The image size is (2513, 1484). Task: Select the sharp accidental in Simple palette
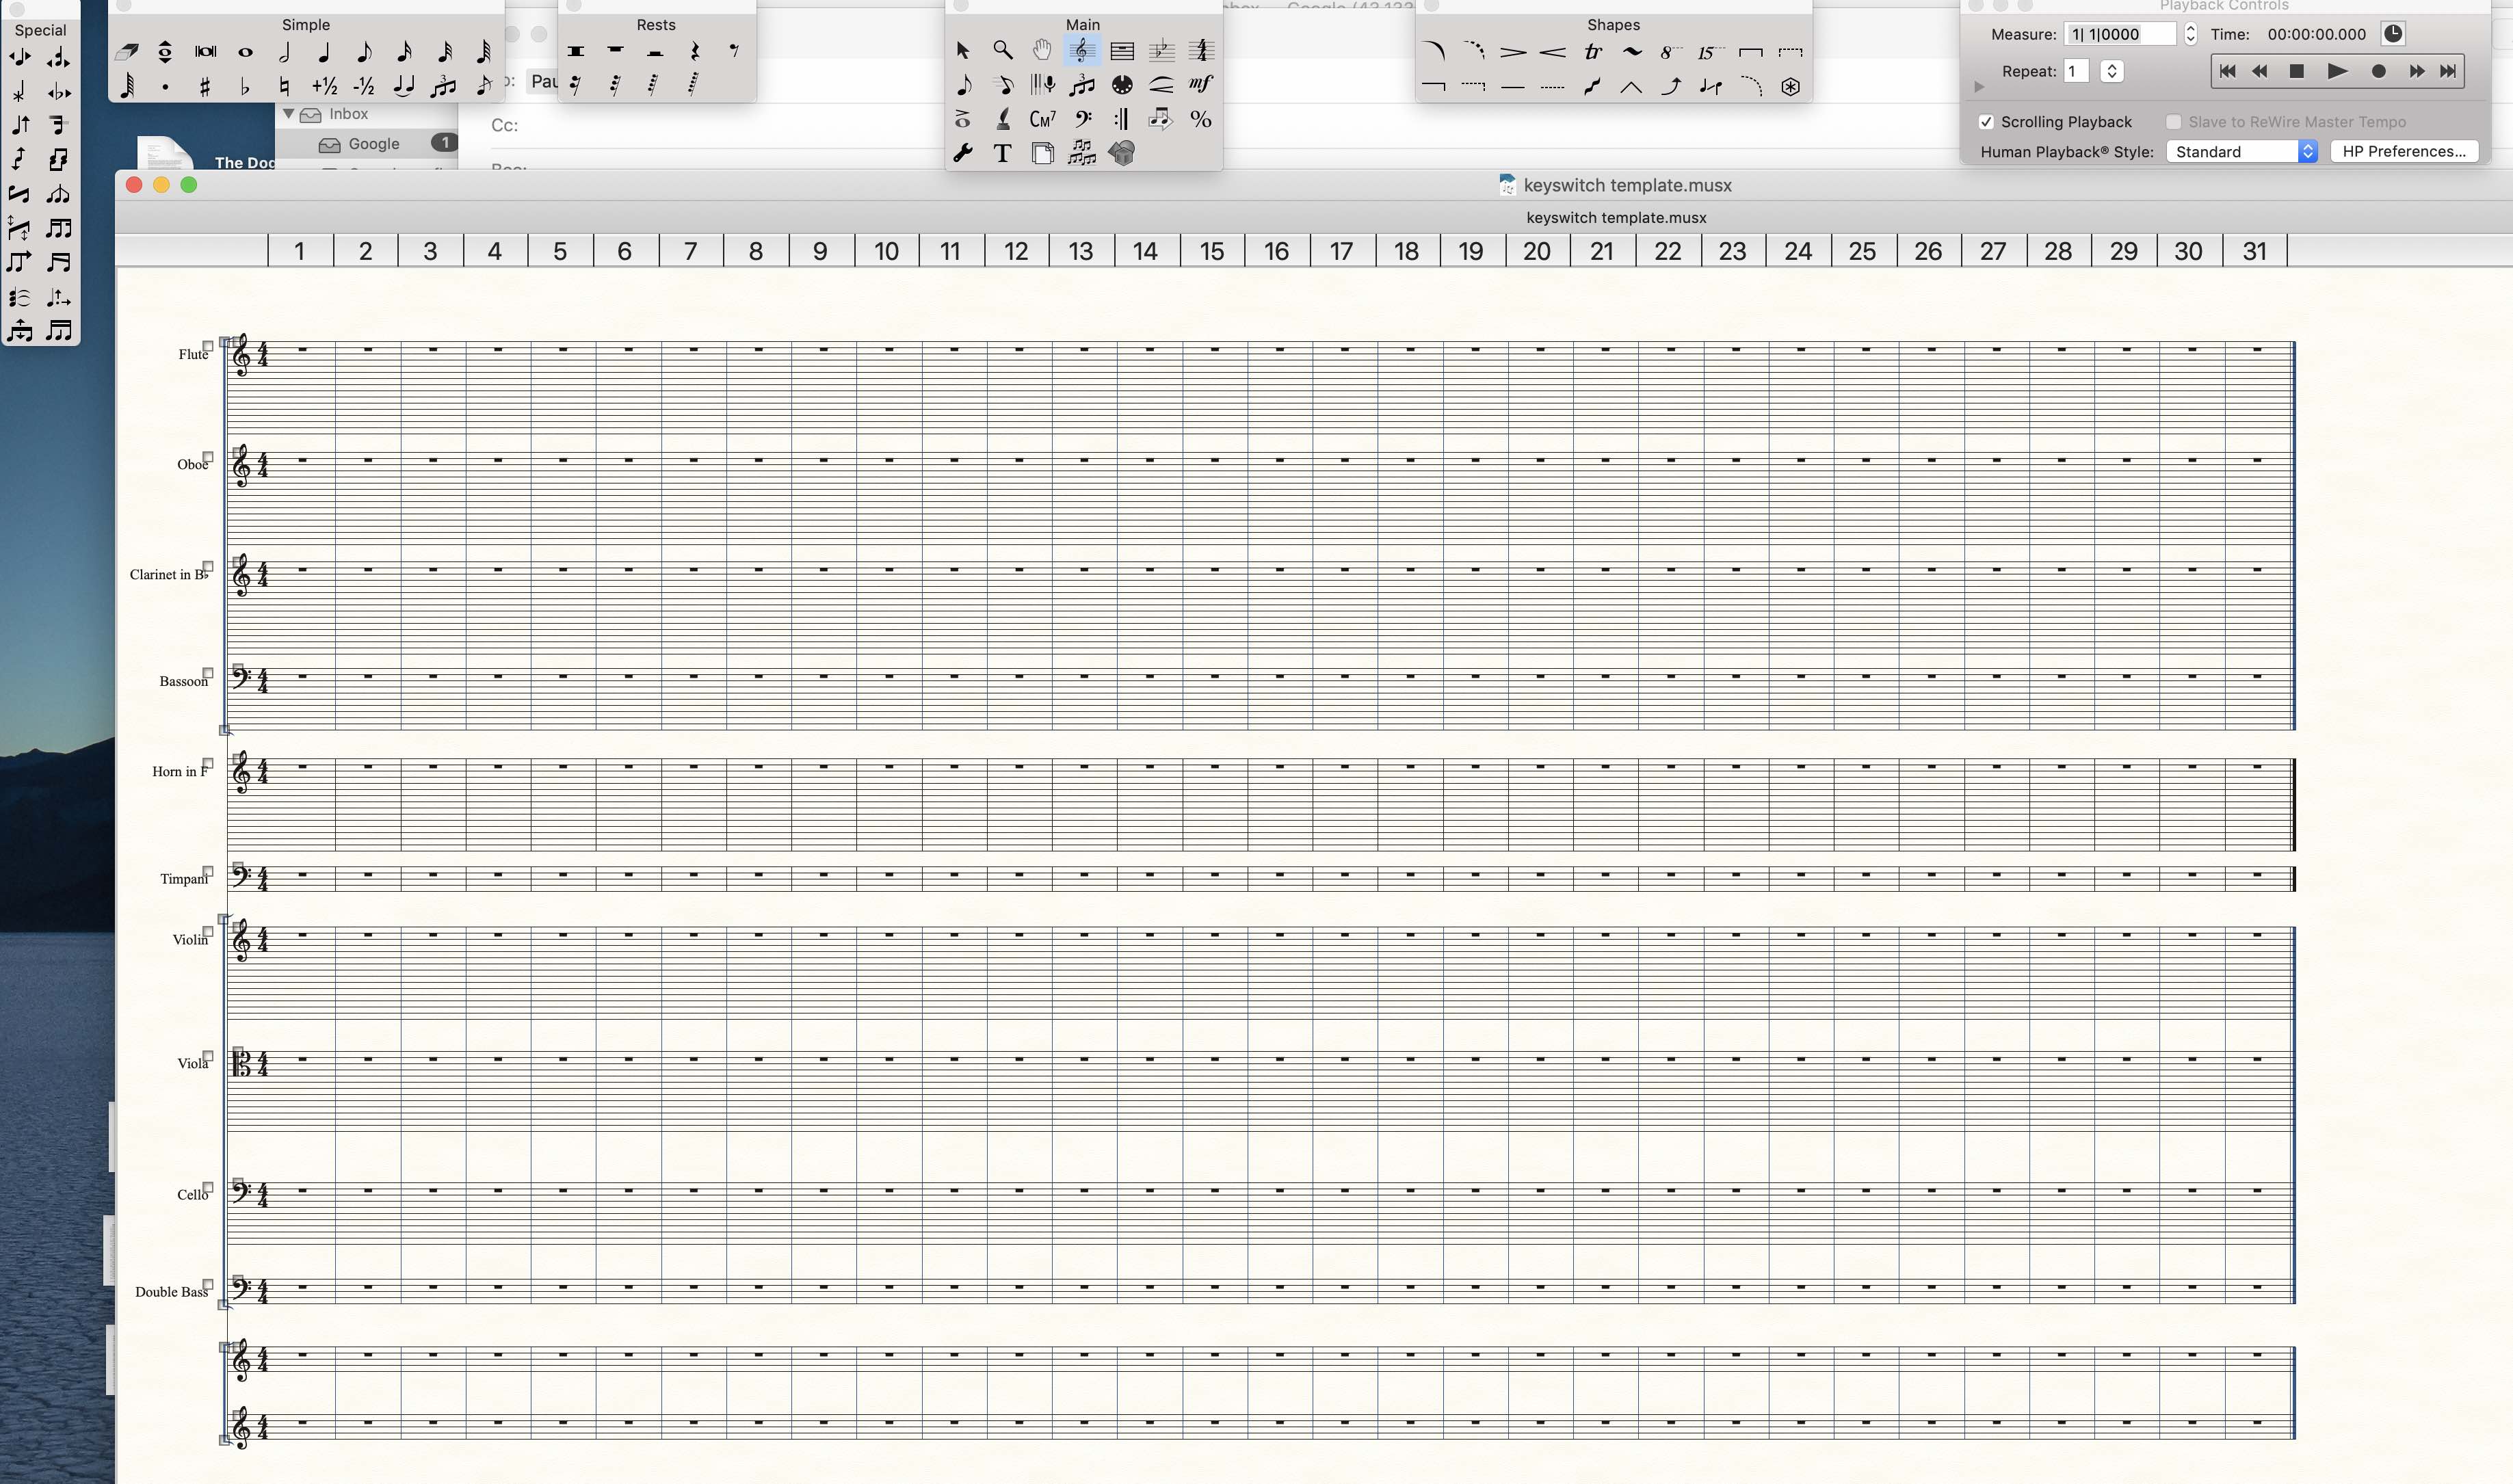click(205, 87)
